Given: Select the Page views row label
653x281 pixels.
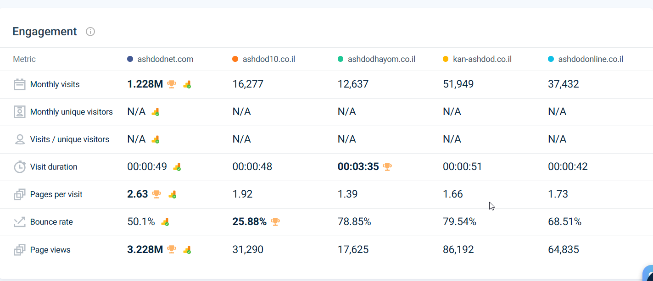Looking at the screenshot, I should pyautogui.click(x=50, y=250).
